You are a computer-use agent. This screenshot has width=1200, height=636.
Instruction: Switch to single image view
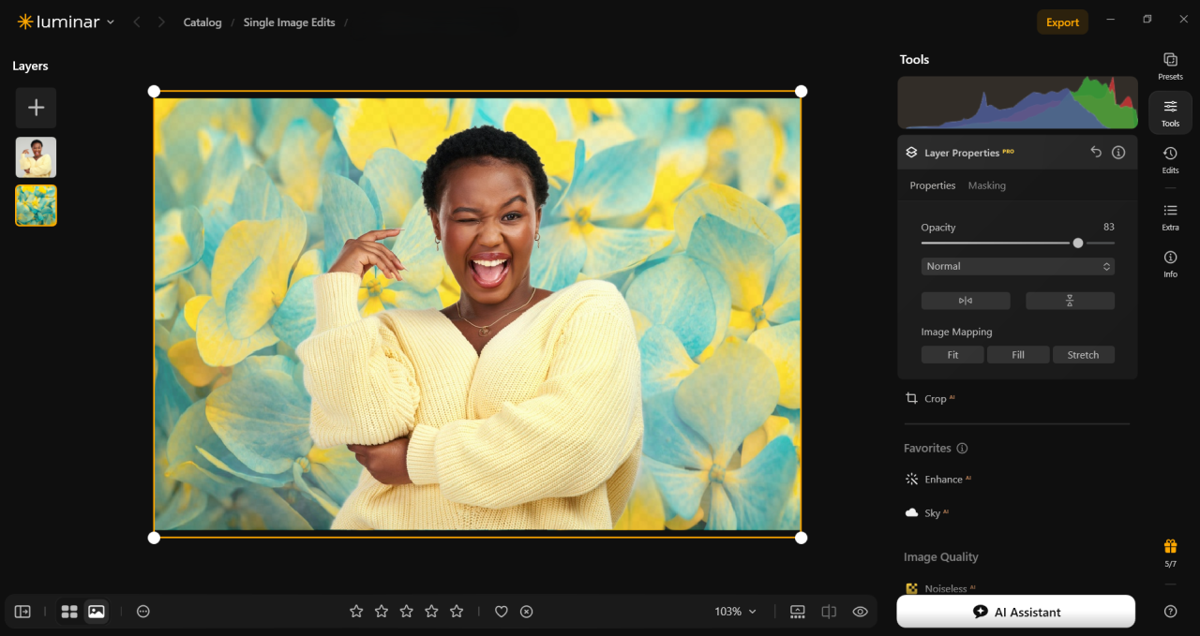(x=96, y=612)
